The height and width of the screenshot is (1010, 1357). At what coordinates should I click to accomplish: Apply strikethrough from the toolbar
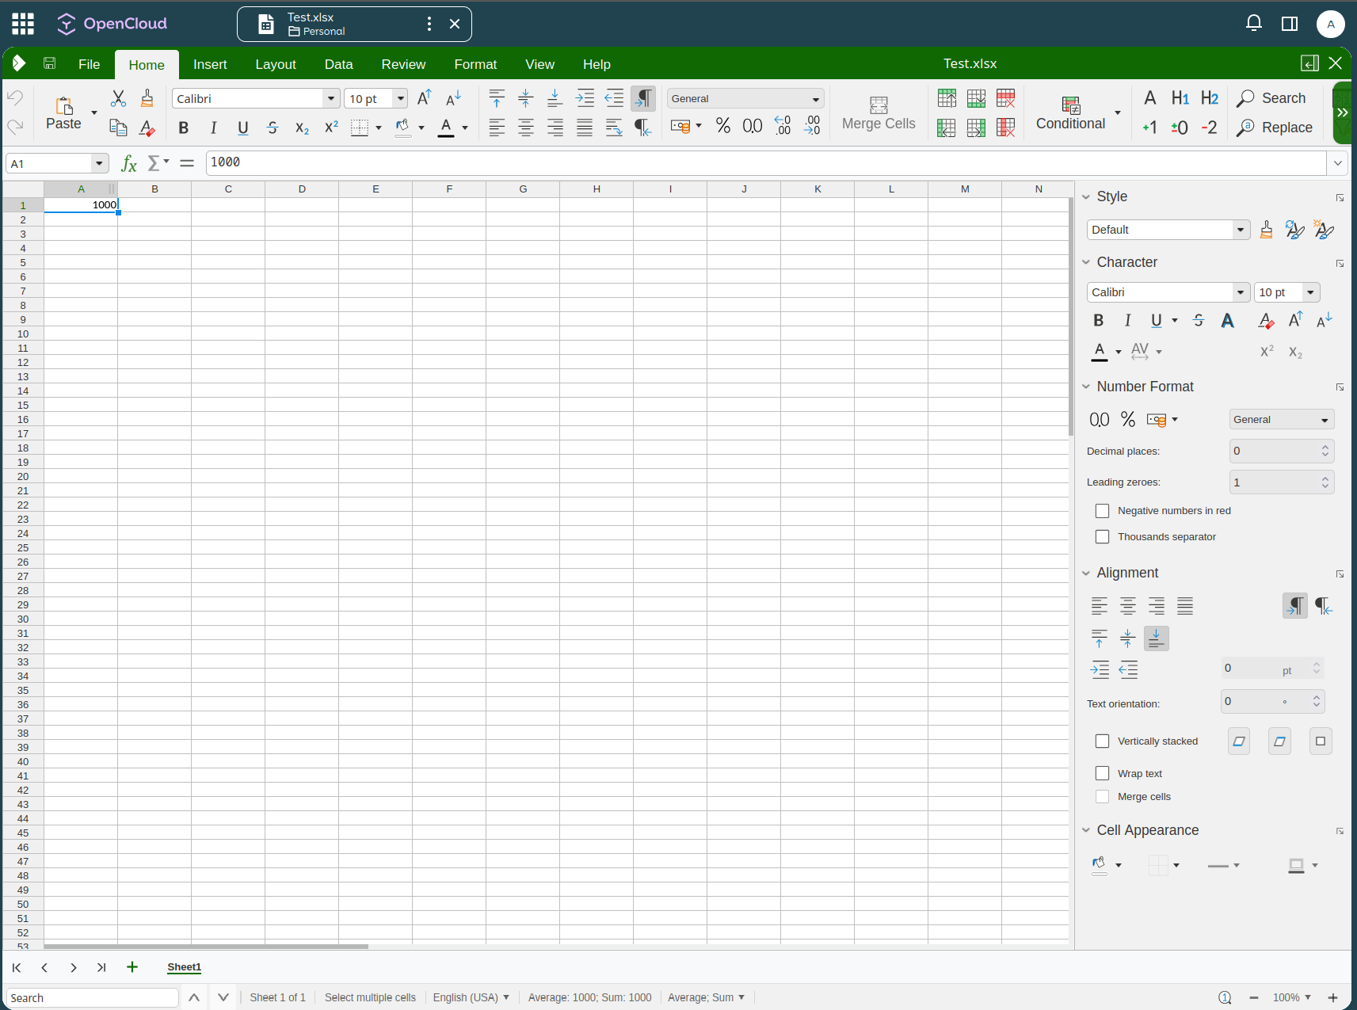[x=273, y=128]
